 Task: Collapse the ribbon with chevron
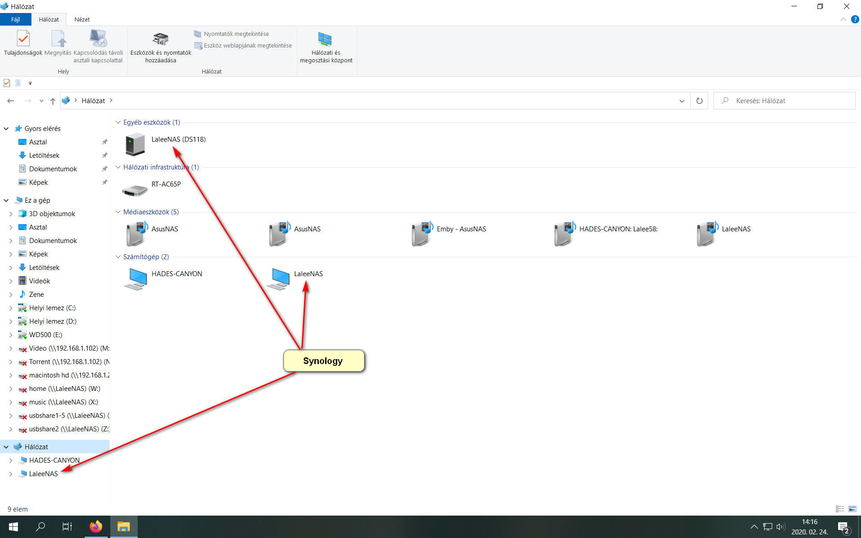[x=843, y=19]
